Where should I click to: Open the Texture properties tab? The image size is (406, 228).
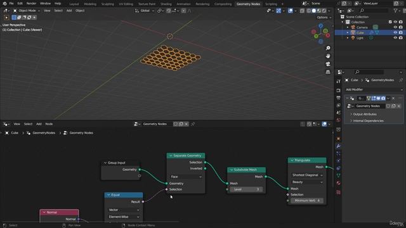[338, 193]
